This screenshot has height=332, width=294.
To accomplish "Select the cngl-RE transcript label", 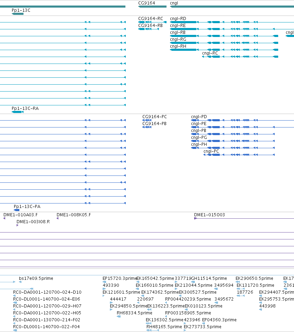I will (x=178, y=26).
